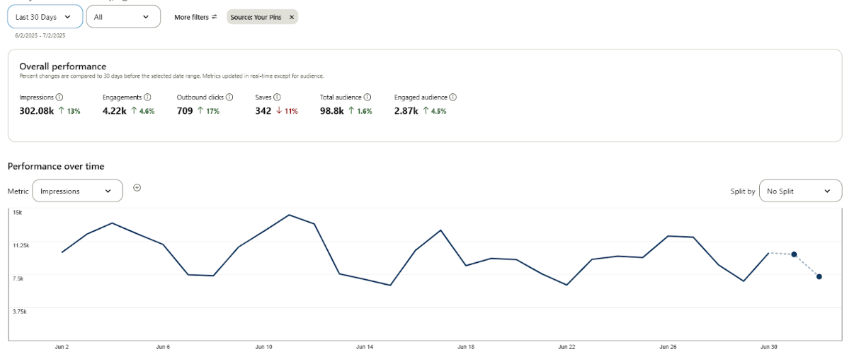Click the Impressions info icon
854x354 pixels.
[x=59, y=97]
